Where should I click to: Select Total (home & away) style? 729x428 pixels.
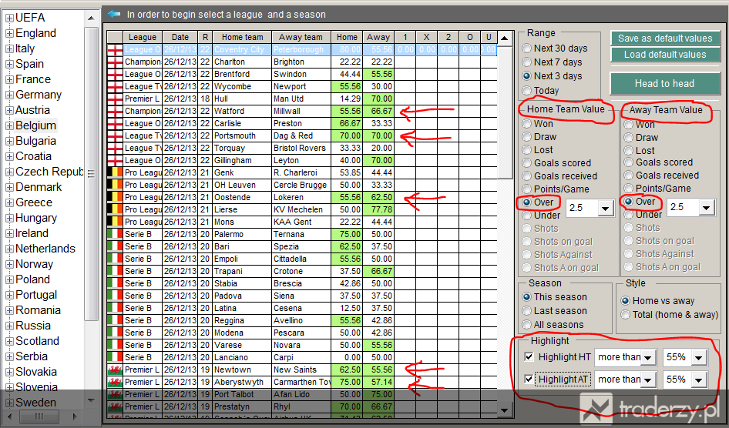click(625, 315)
